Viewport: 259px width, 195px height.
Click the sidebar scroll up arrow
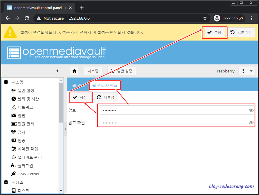tap(61, 81)
